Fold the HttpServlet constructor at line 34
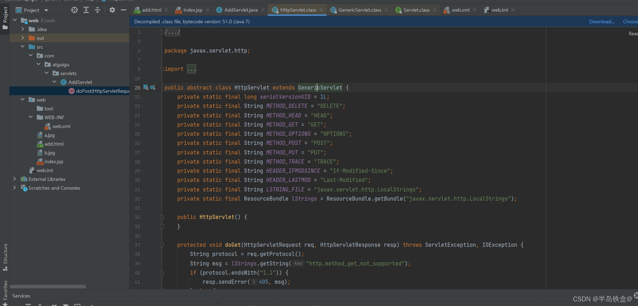This screenshot has width=638, height=306. (162, 217)
